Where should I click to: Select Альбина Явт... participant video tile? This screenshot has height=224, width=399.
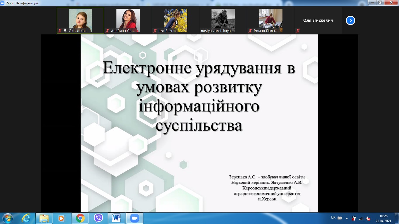pyautogui.click(x=128, y=20)
